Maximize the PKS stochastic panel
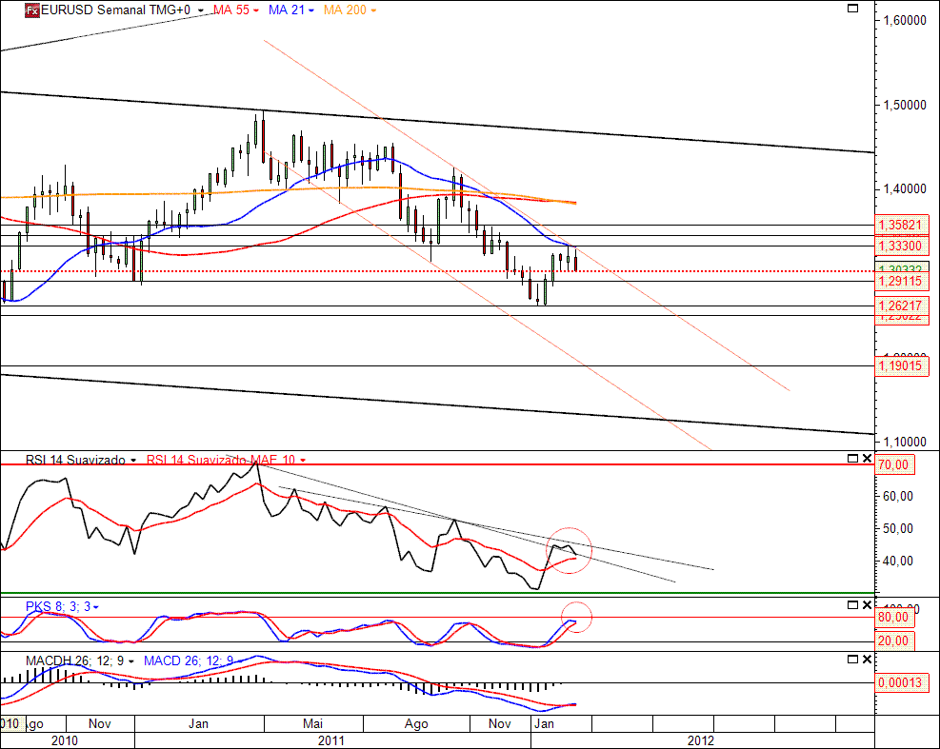The image size is (940, 749). click(x=852, y=605)
